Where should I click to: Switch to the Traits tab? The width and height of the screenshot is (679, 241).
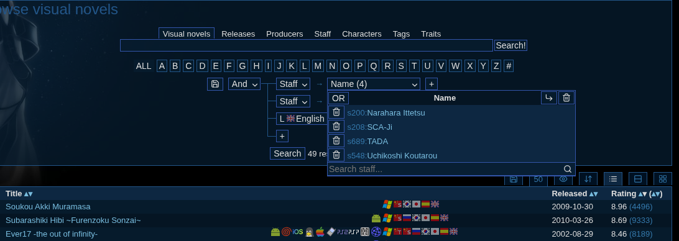coord(431,34)
